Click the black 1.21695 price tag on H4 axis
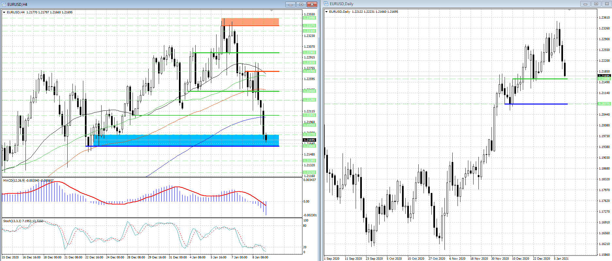 click(x=309, y=140)
